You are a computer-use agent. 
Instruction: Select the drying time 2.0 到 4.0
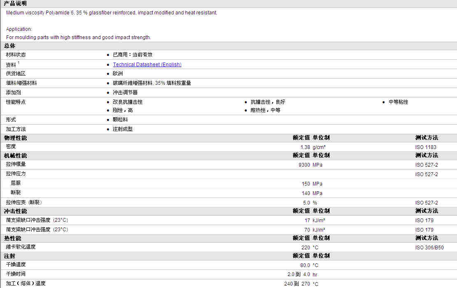click(x=299, y=274)
